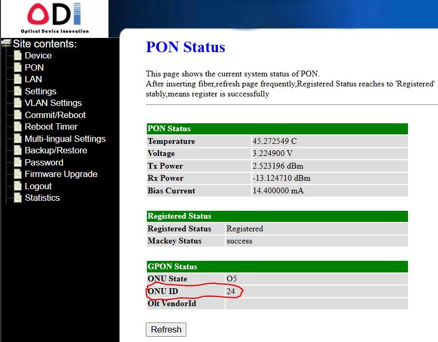Select Backup/Restore from the site menu

pyautogui.click(x=56, y=150)
